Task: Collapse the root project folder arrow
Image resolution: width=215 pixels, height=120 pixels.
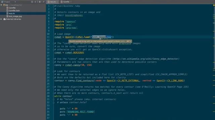Action: click(x=1, y=5)
